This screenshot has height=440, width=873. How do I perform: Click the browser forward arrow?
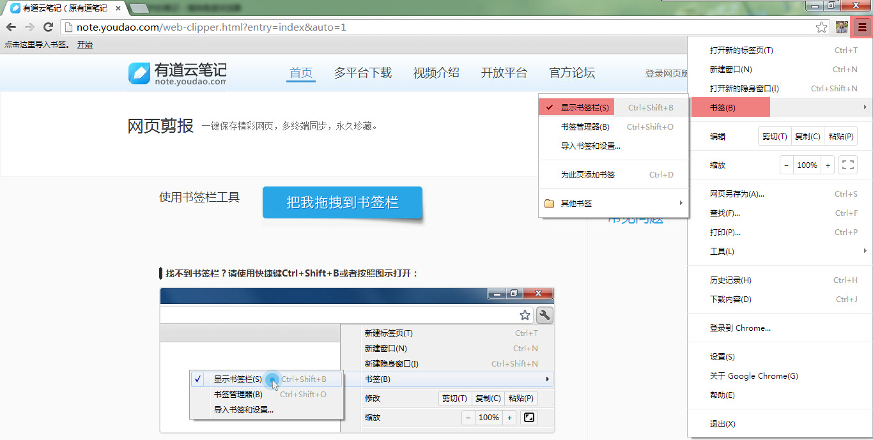pos(29,27)
